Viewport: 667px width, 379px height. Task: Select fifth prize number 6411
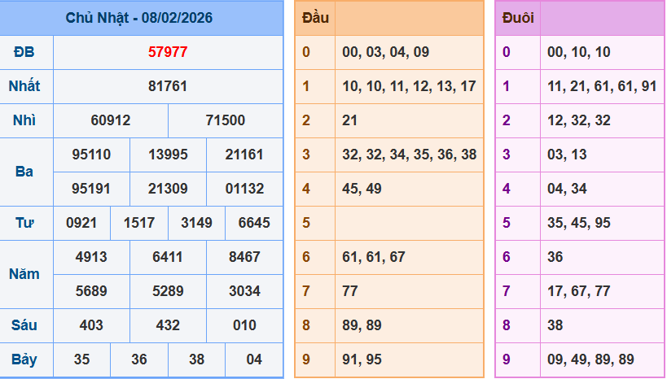[x=168, y=257]
